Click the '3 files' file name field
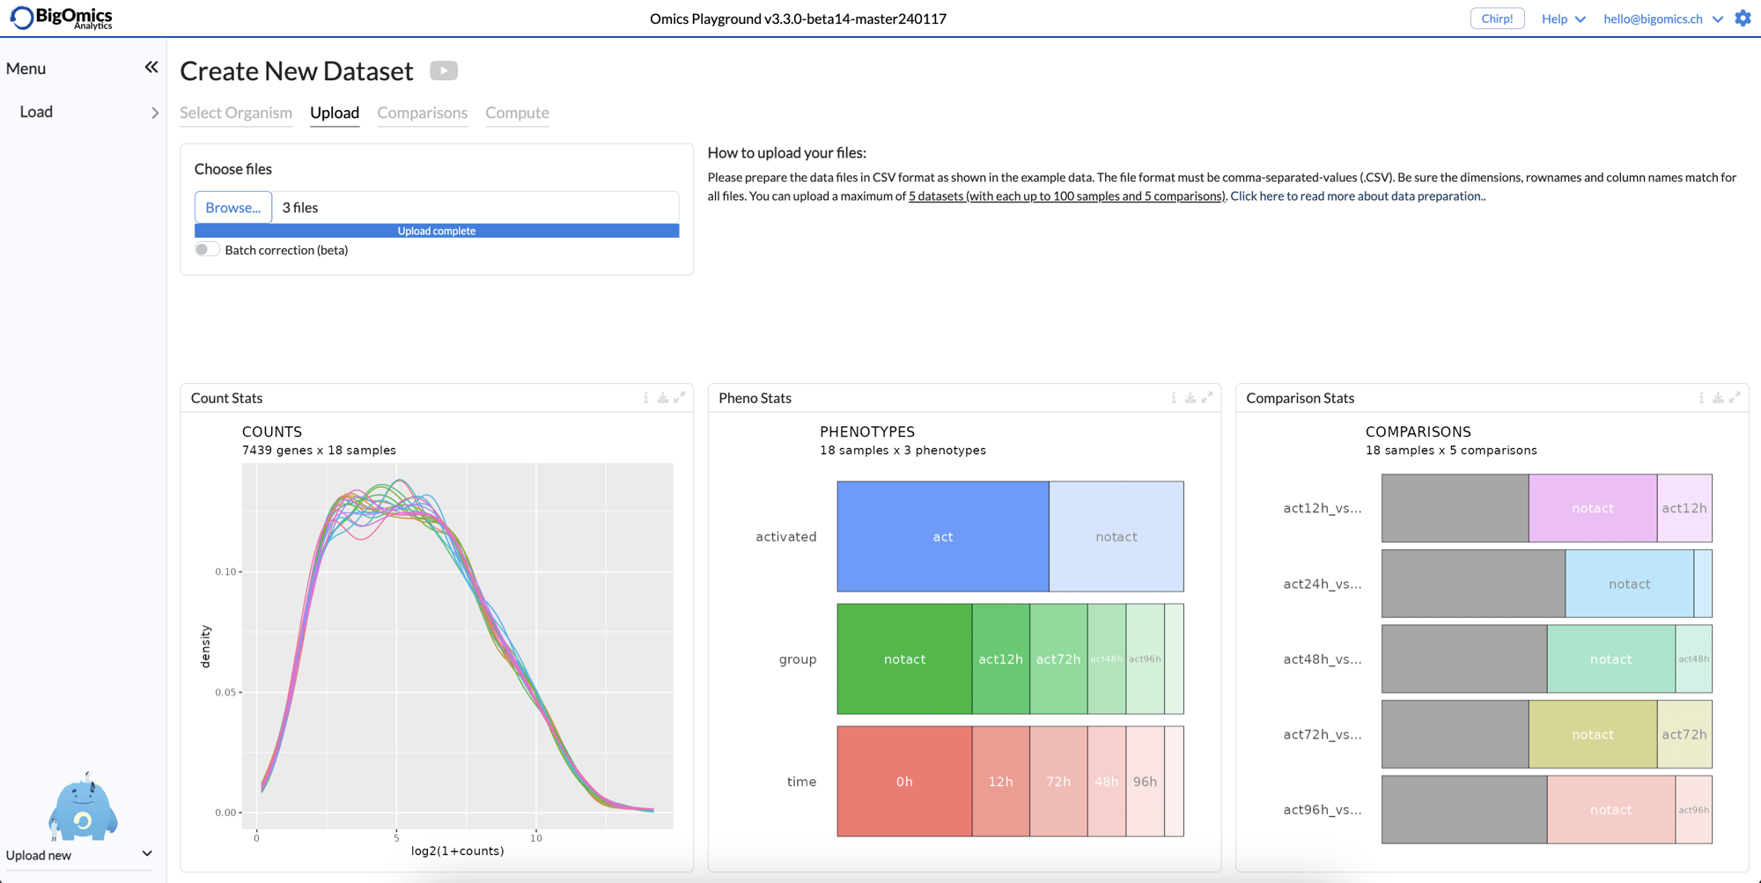The image size is (1761, 883). point(475,208)
